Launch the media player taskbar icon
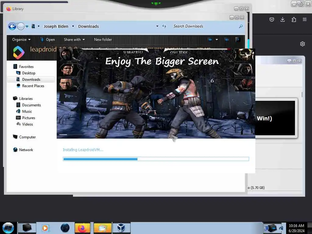 (46, 228)
